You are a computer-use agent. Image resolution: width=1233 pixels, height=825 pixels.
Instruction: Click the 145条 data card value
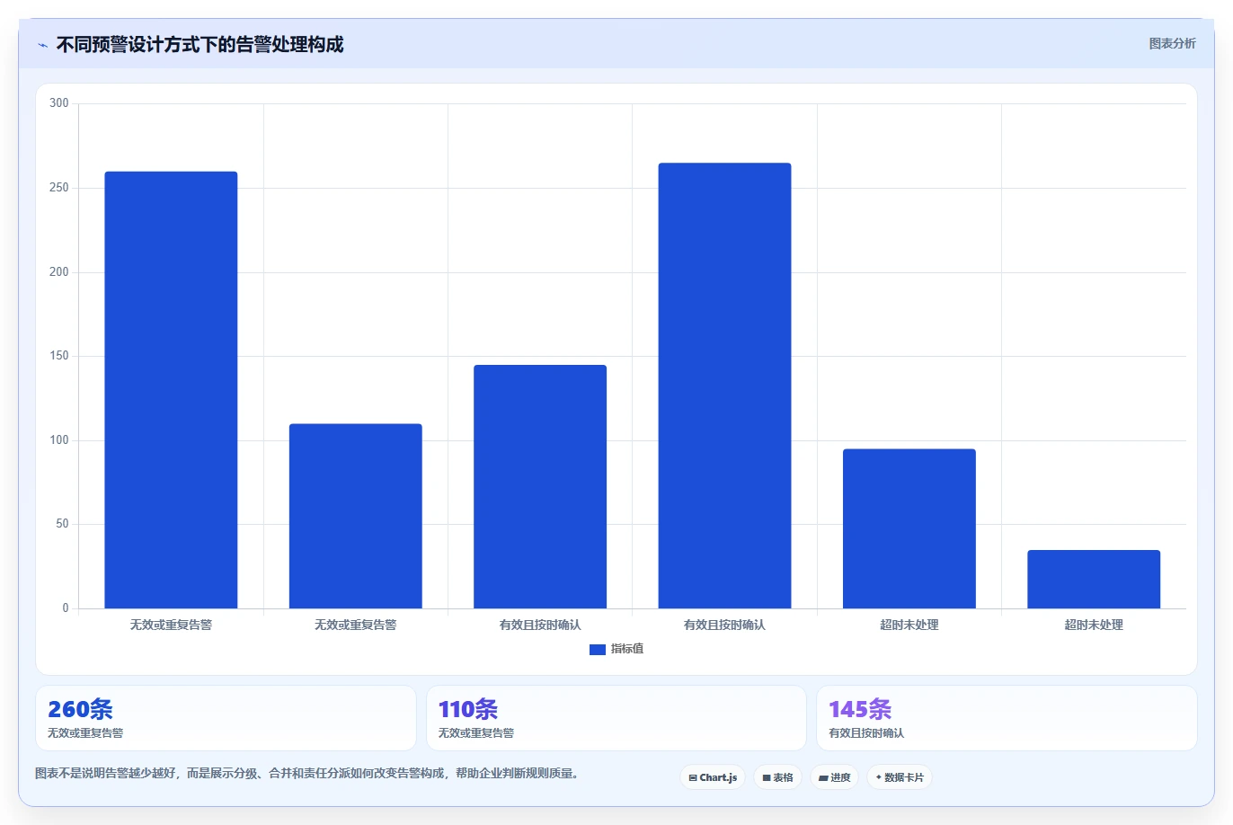coord(860,709)
